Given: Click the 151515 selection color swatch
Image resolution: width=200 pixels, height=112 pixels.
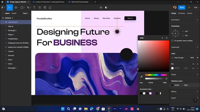Looking at the screenshot, I should (x=172, y=85).
